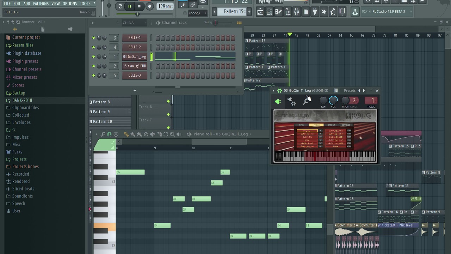Image resolution: width=451 pixels, height=254 pixels.
Task: Click the link icon in the top toolbar
Action: click(x=193, y=5)
